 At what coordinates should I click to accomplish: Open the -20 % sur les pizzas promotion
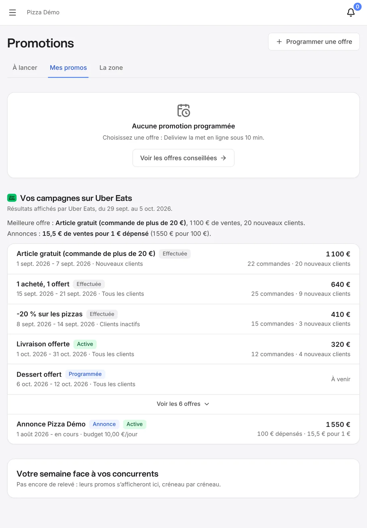point(183,319)
